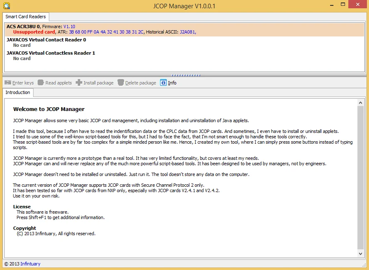Click the ATR hex value 3B 68 00 FF
This screenshot has height=270, width=369.
[81, 32]
